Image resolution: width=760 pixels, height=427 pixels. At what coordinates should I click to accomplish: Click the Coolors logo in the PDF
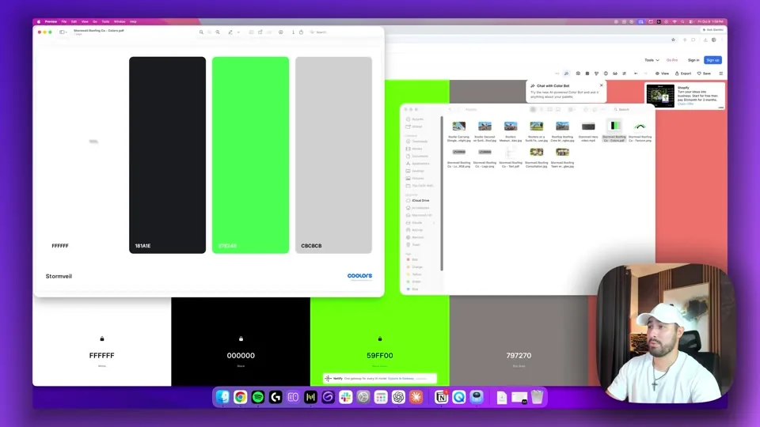click(x=359, y=276)
